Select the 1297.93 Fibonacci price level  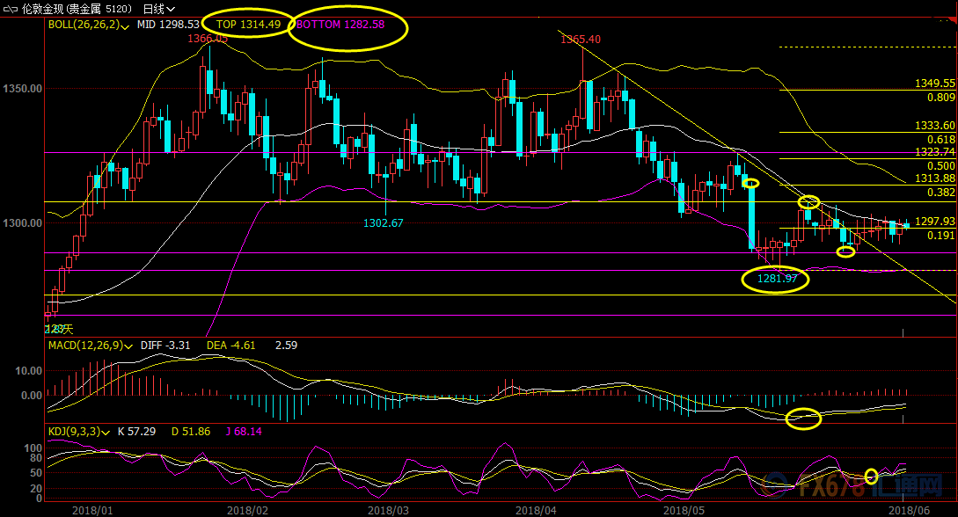935,221
